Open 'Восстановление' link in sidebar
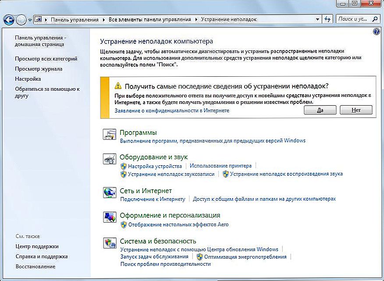This screenshot has height=281, width=384. (36, 267)
